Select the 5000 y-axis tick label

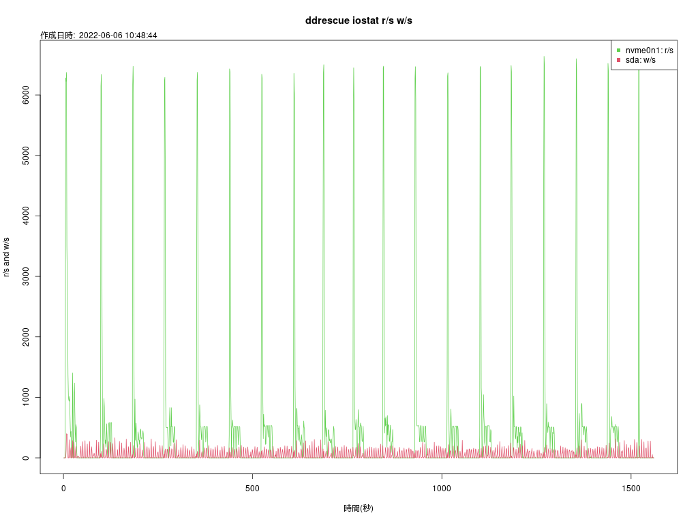click(x=26, y=156)
